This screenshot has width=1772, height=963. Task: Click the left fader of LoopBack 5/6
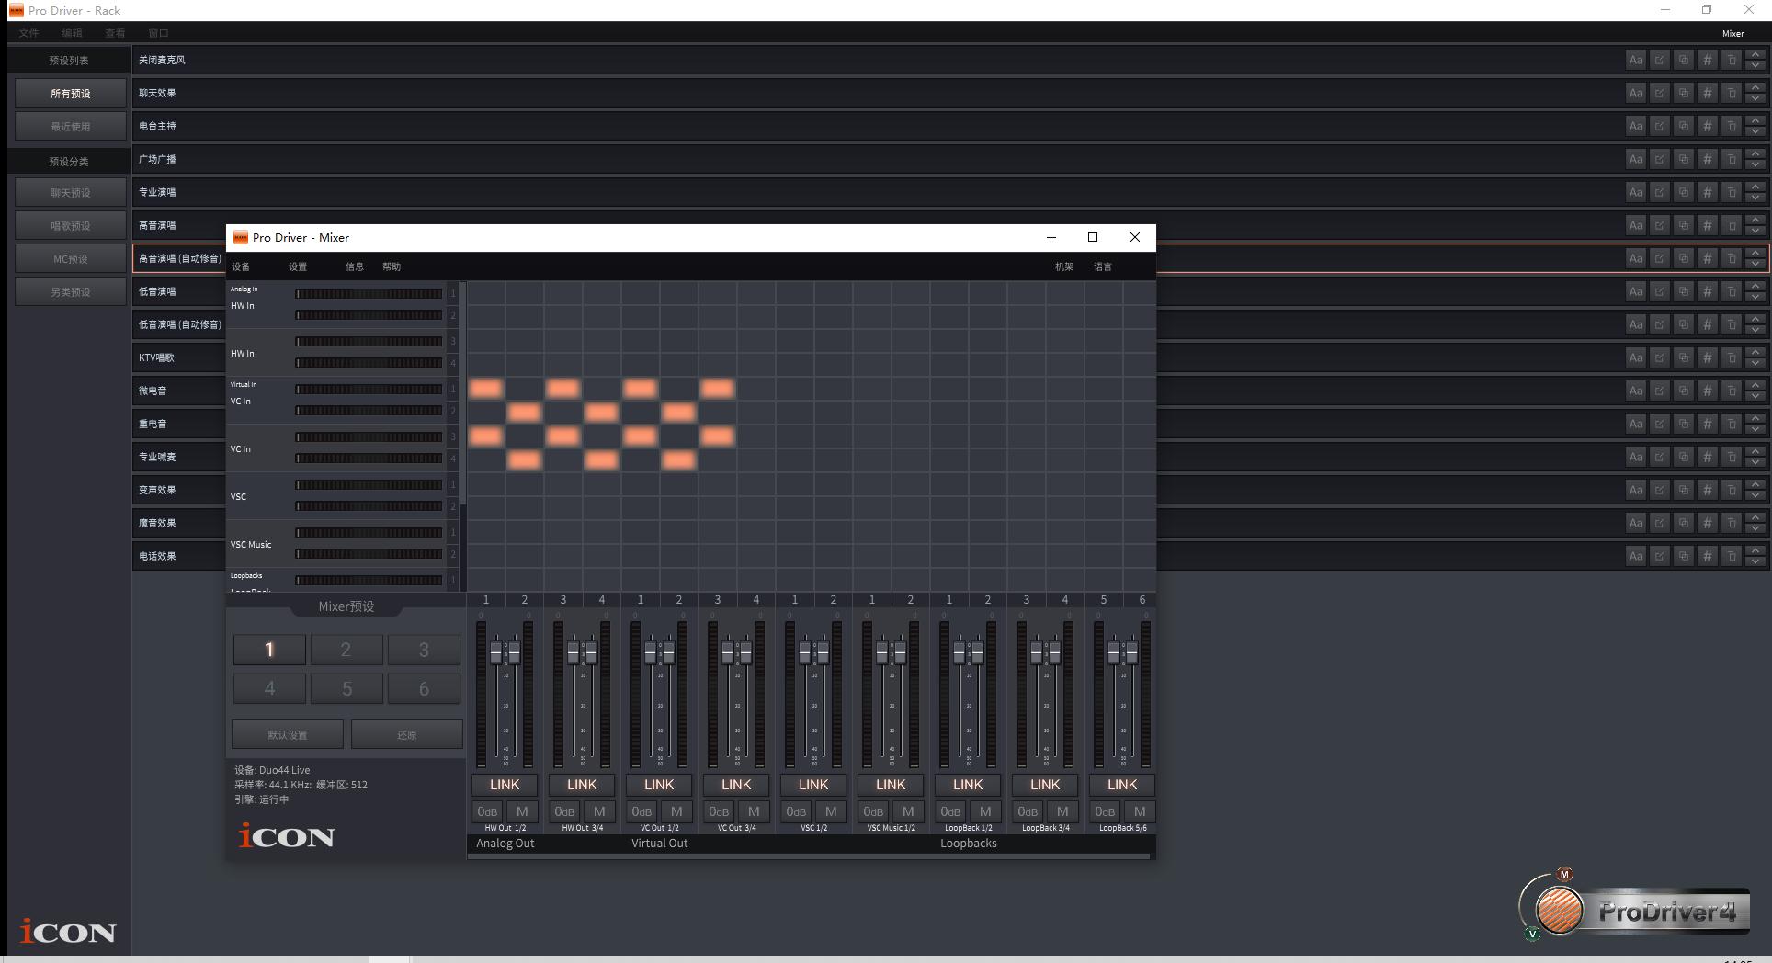pyautogui.click(x=1113, y=652)
